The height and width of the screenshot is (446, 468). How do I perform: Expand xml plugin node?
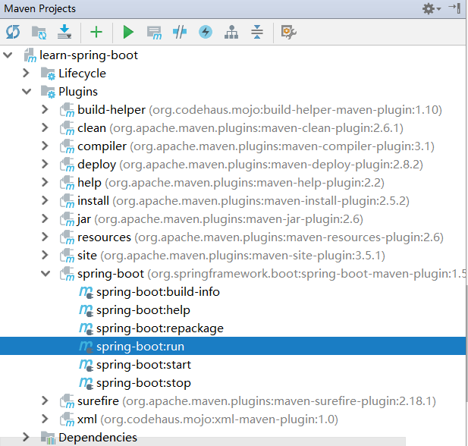pyautogui.click(x=45, y=419)
